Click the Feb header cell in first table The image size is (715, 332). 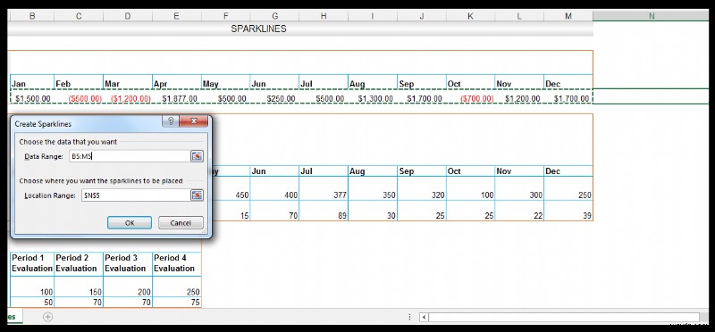coord(79,82)
